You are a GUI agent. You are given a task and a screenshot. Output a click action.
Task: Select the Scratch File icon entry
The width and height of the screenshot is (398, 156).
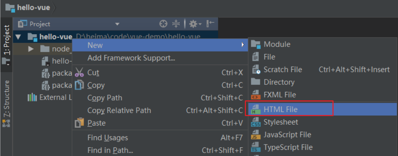tap(255, 70)
